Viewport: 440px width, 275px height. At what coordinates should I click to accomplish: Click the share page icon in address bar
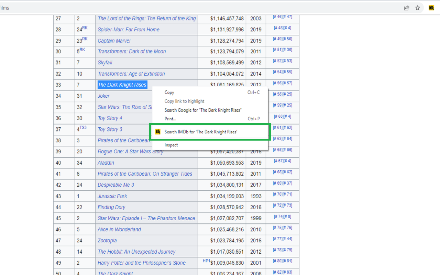click(407, 8)
